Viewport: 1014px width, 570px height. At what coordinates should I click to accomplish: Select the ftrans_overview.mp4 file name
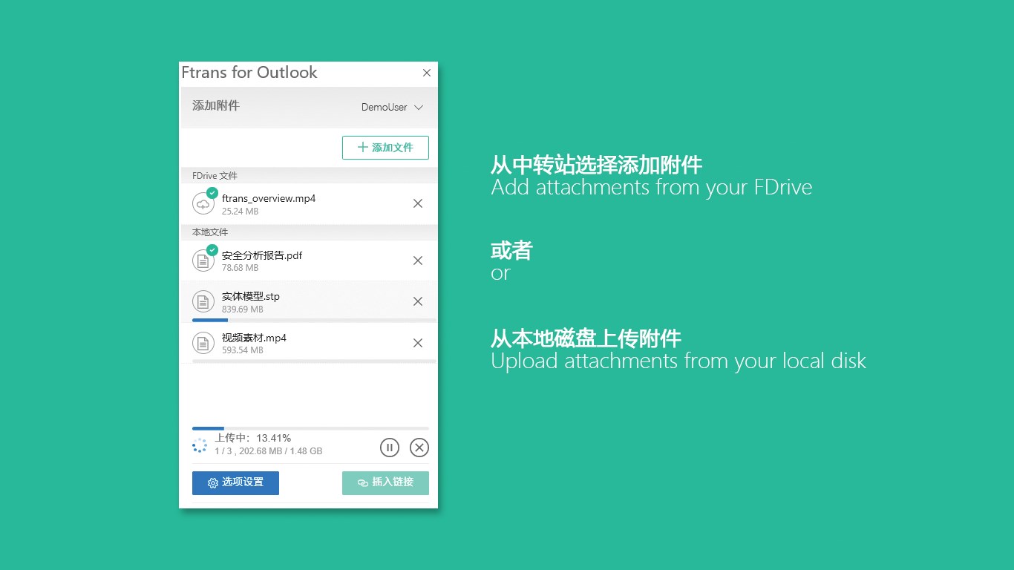(x=269, y=198)
